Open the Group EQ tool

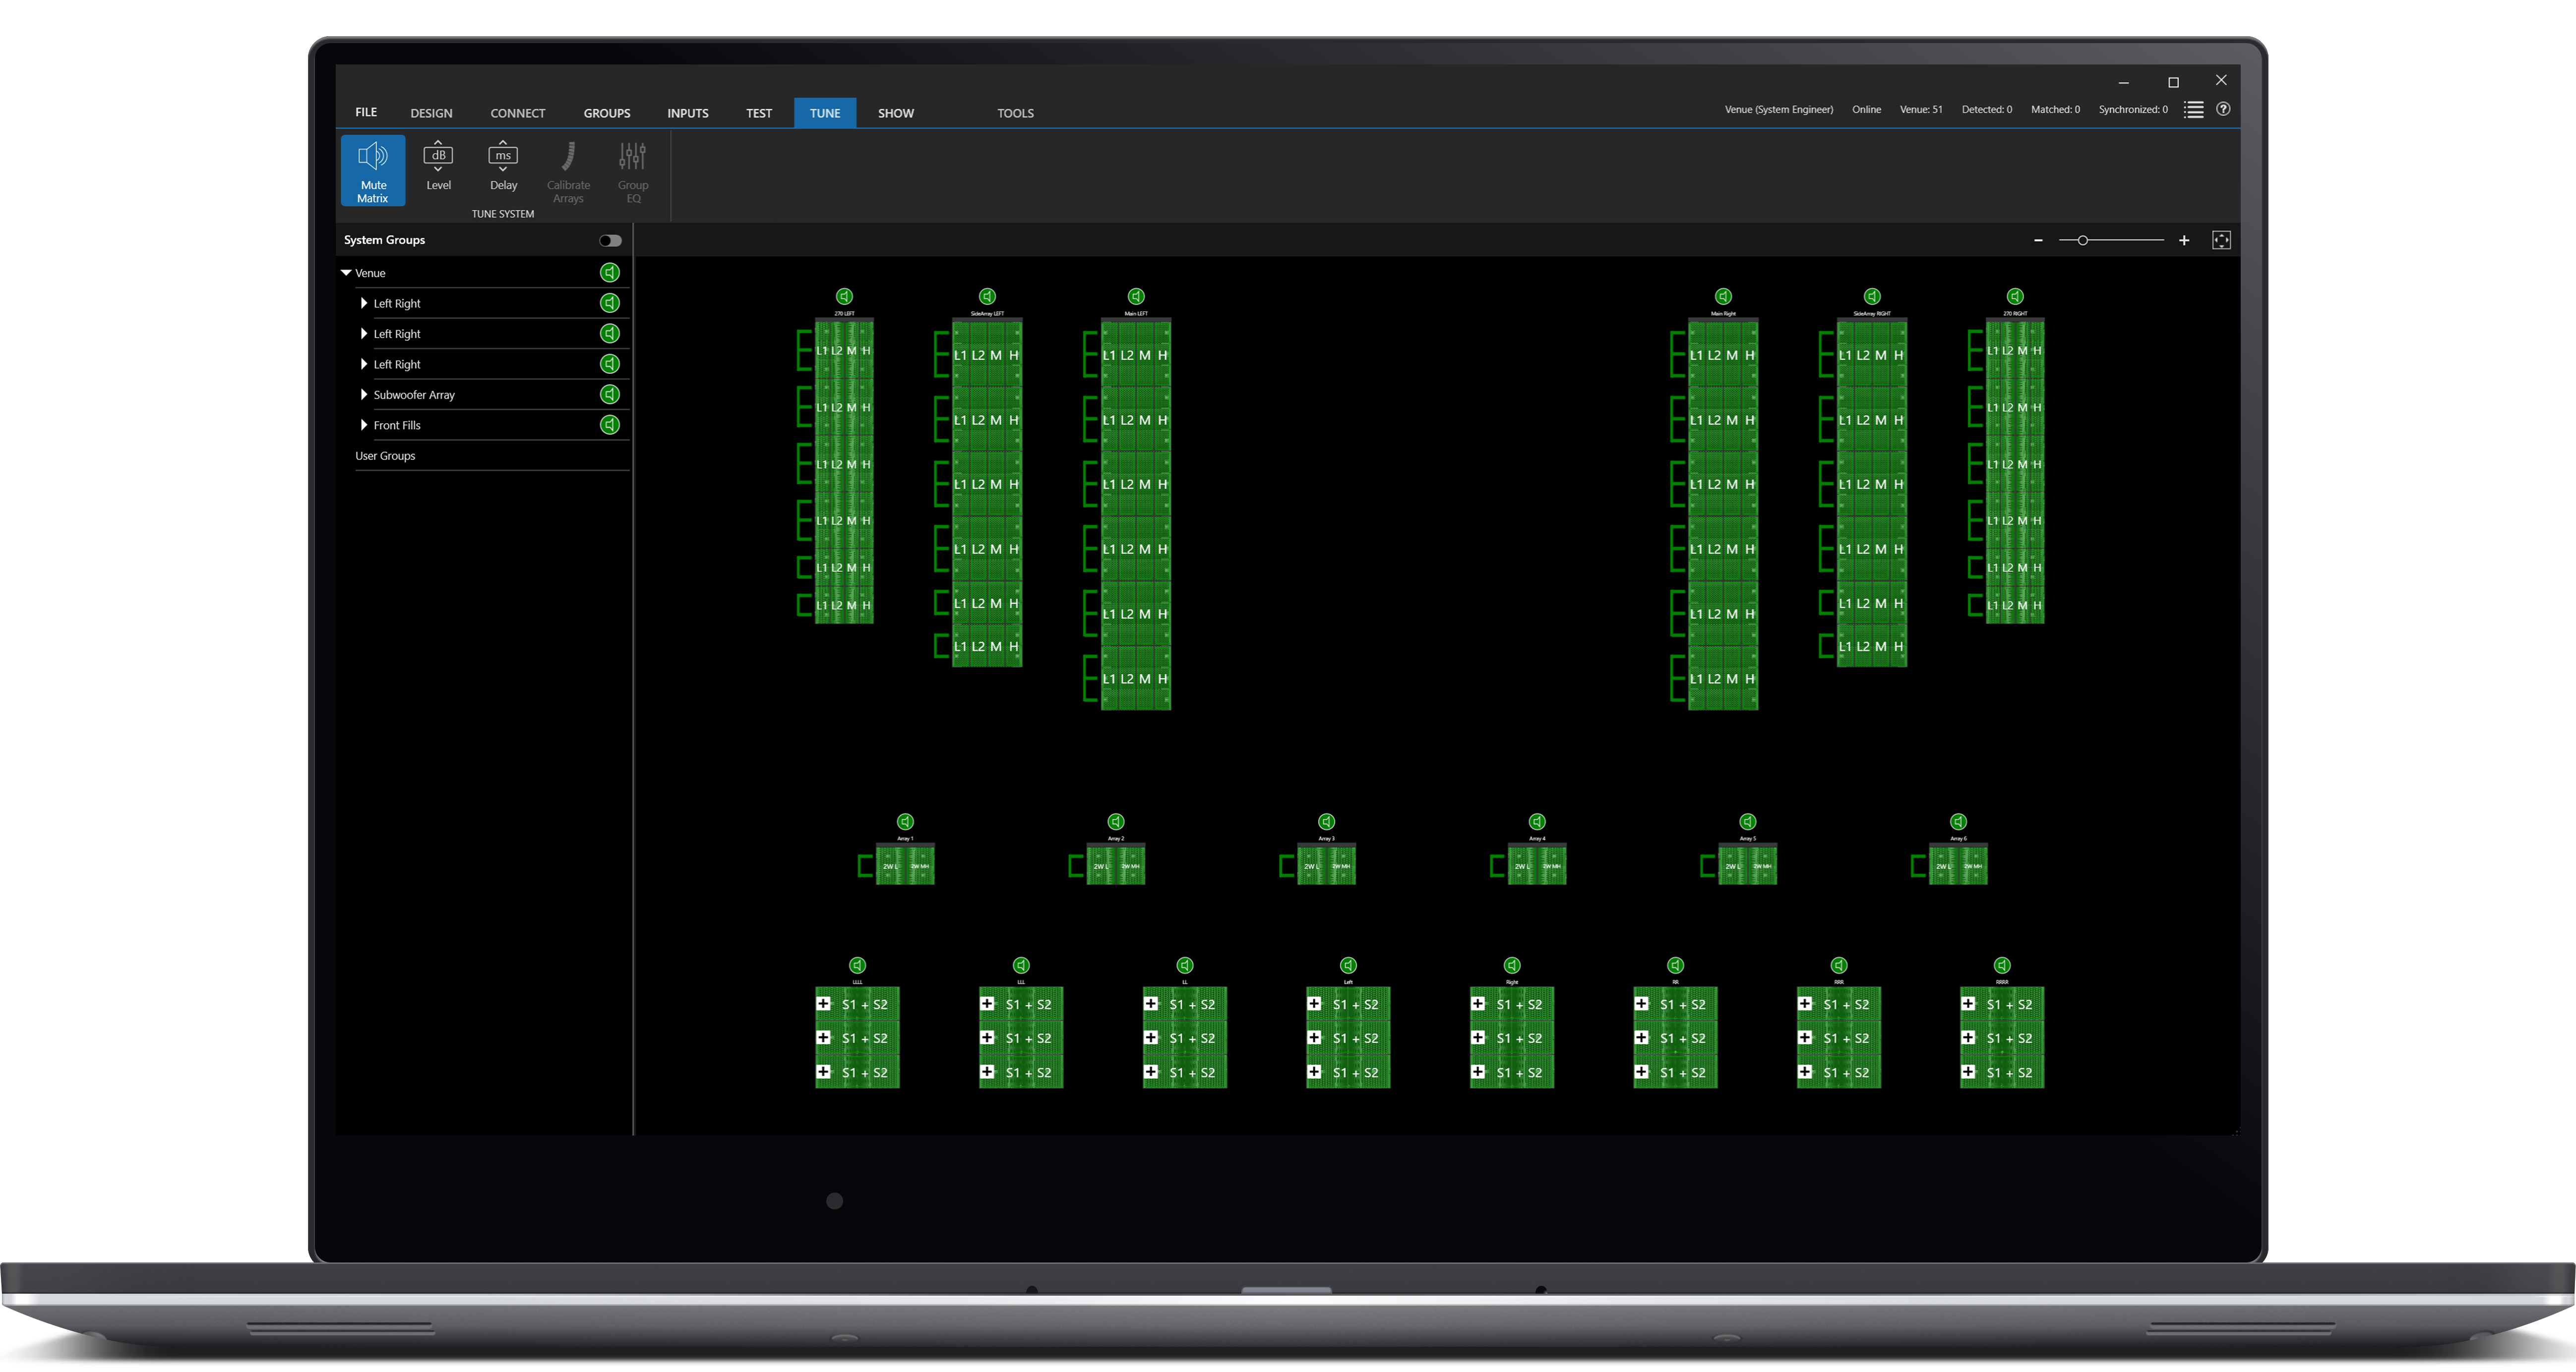[x=633, y=172]
